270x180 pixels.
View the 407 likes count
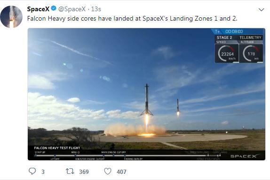(x=121, y=172)
